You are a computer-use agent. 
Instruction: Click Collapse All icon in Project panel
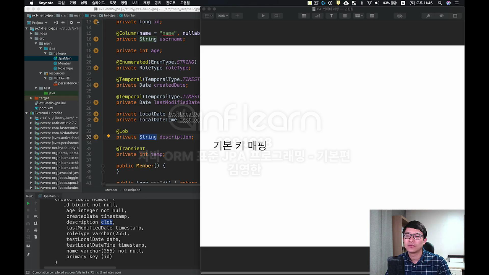click(63, 23)
